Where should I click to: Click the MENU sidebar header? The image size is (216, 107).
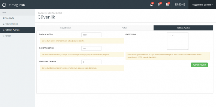click(4, 13)
